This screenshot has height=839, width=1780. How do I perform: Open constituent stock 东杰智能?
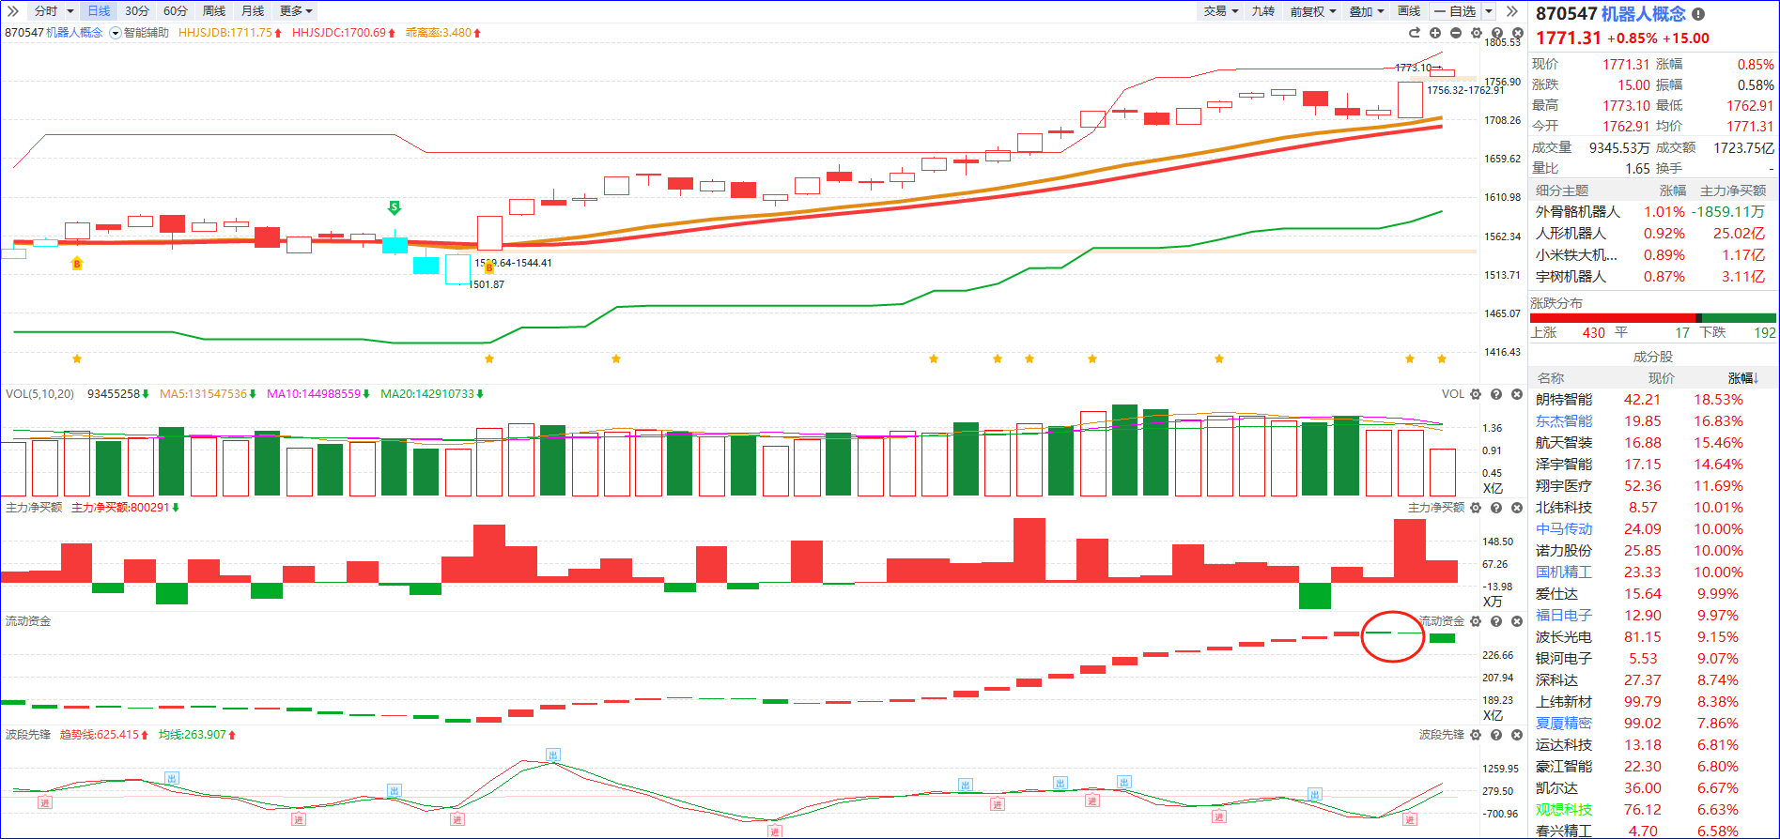coord(1564,421)
